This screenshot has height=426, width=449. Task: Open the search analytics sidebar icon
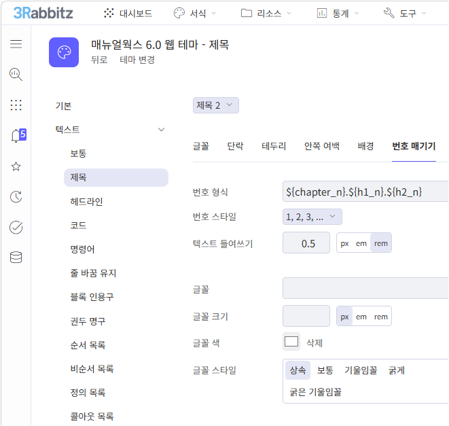[x=16, y=75]
